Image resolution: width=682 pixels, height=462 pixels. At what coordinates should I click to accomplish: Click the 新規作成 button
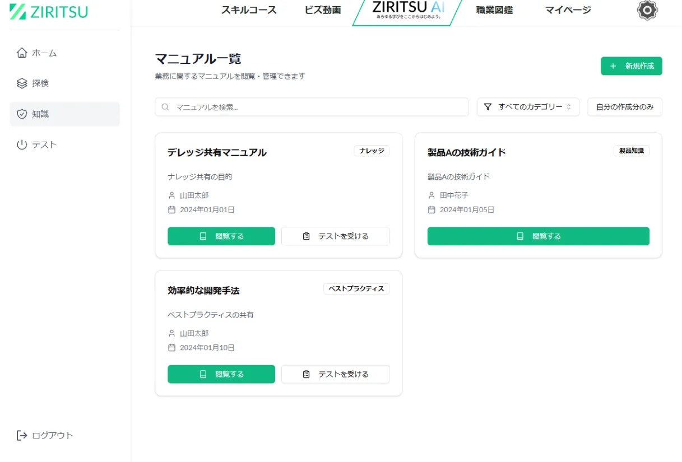(631, 66)
